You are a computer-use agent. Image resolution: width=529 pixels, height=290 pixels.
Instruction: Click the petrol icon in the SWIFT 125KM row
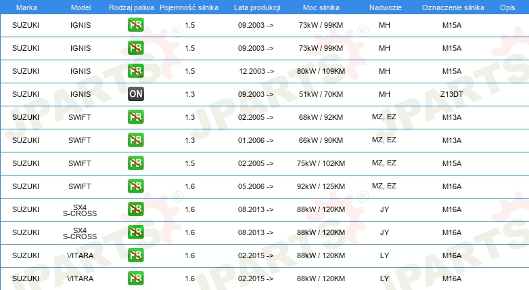135,186
